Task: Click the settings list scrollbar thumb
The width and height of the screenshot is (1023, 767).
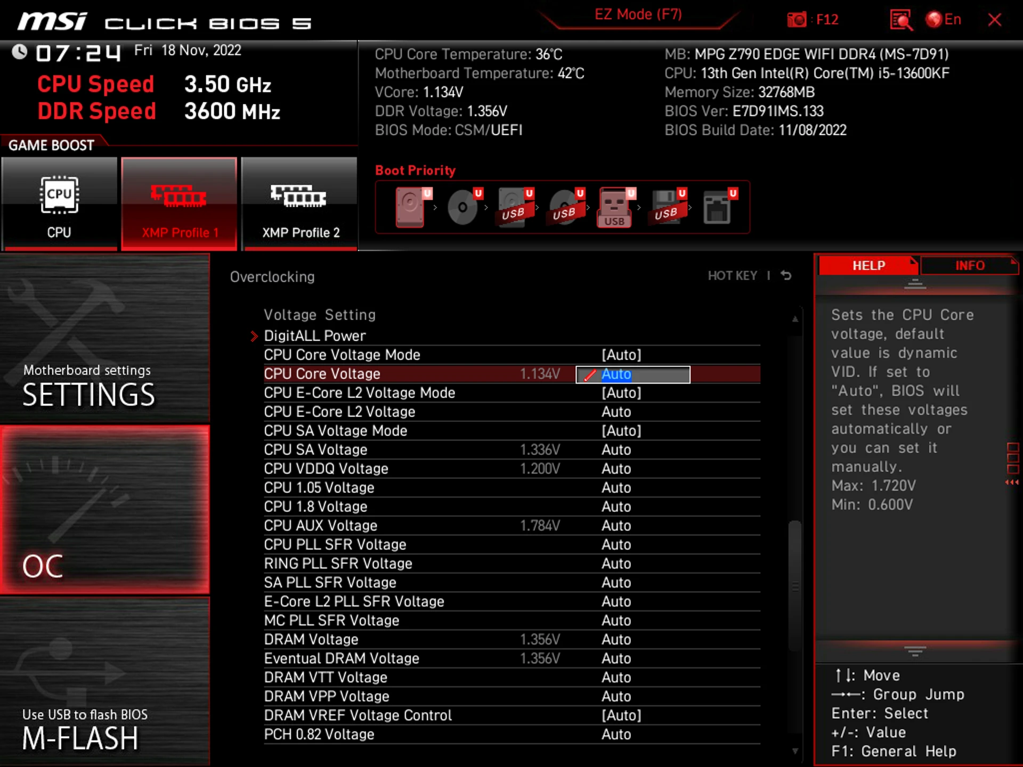Action: [794, 586]
